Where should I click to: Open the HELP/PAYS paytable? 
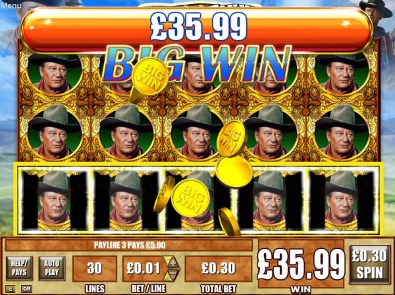[19, 268]
